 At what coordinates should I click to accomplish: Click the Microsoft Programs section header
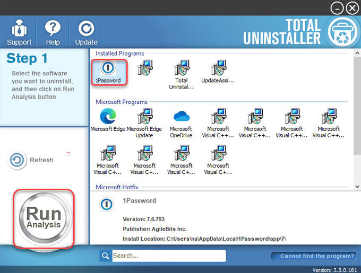(122, 102)
